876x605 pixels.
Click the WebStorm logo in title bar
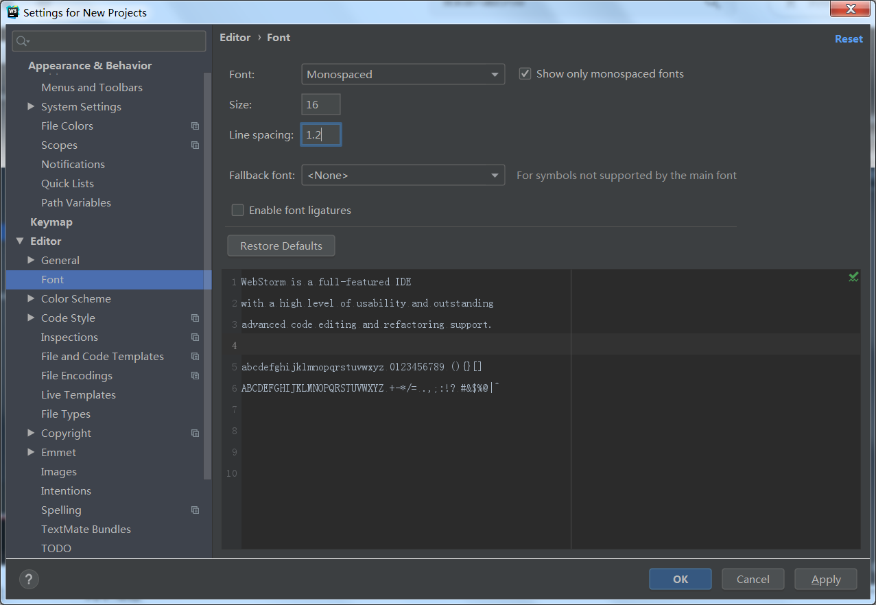pos(12,12)
